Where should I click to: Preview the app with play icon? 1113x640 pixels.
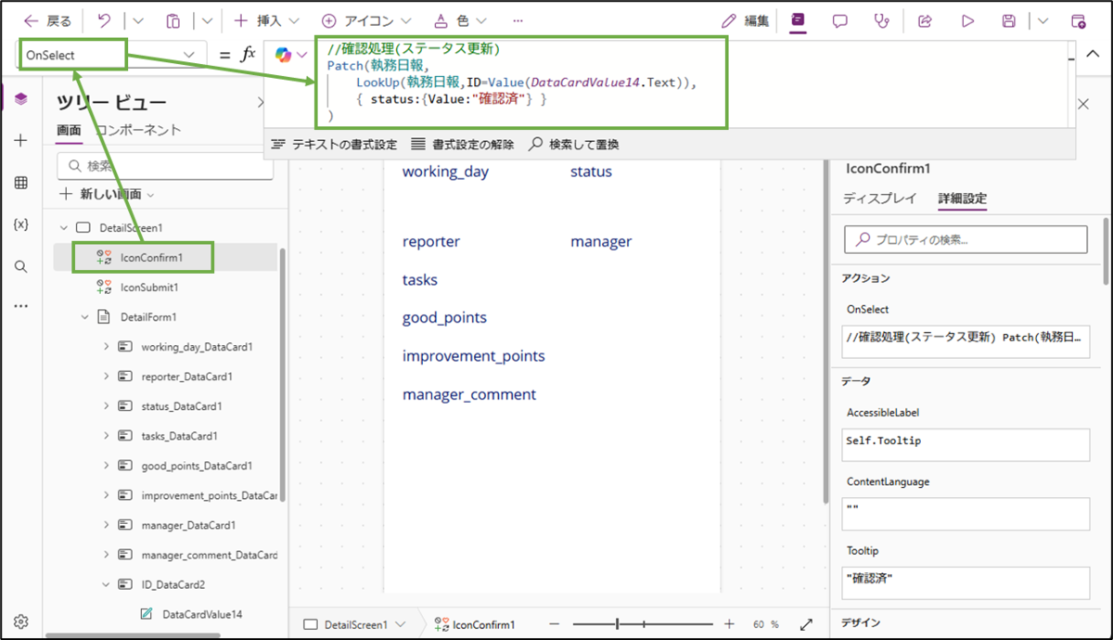pyautogui.click(x=967, y=20)
